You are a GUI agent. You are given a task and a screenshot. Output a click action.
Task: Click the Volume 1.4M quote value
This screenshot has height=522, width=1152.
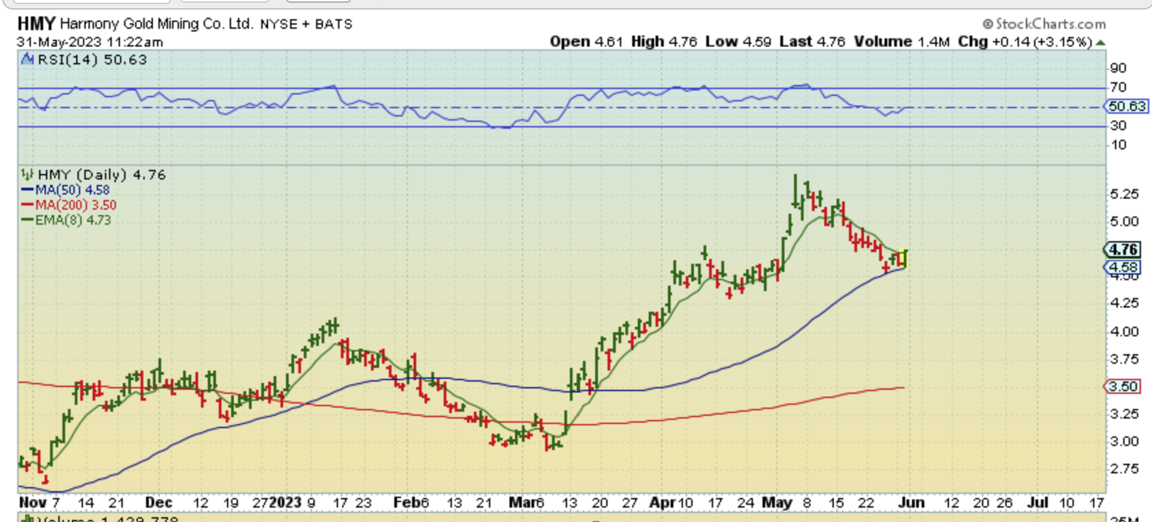point(902,42)
